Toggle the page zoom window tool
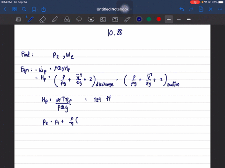Image resolution: width=225 pixels, height=168 pixels. coord(18,20)
